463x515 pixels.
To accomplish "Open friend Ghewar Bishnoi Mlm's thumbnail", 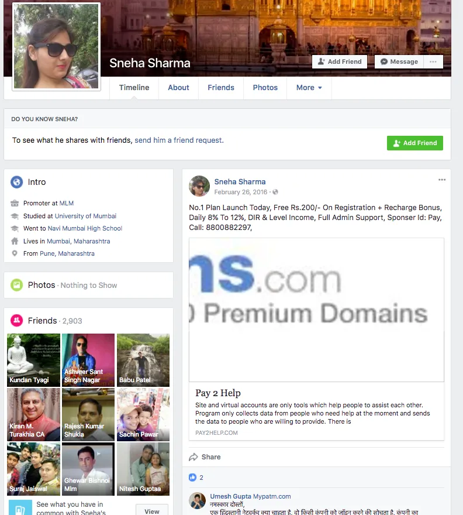I will coord(88,469).
